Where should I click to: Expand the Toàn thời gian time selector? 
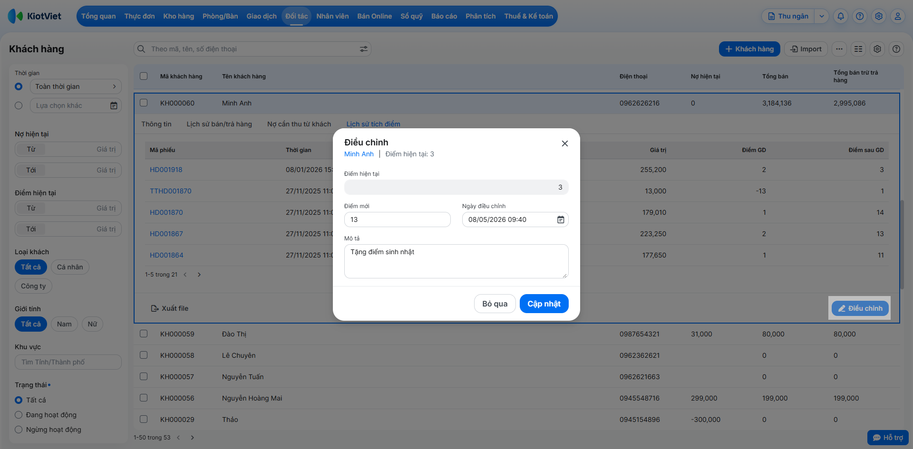point(76,86)
